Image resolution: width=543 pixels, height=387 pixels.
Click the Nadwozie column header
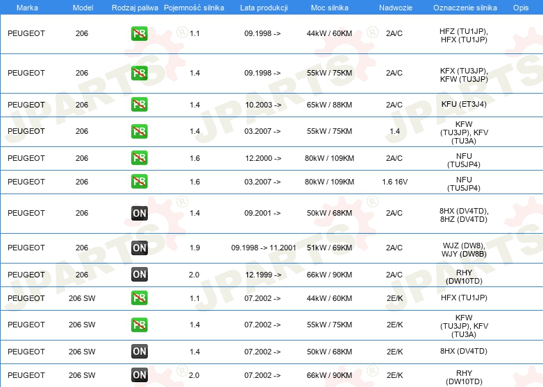(394, 7)
